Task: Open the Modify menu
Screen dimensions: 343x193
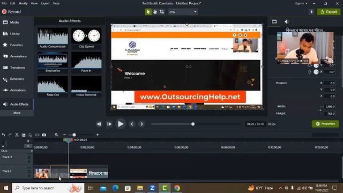Action: [23, 4]
